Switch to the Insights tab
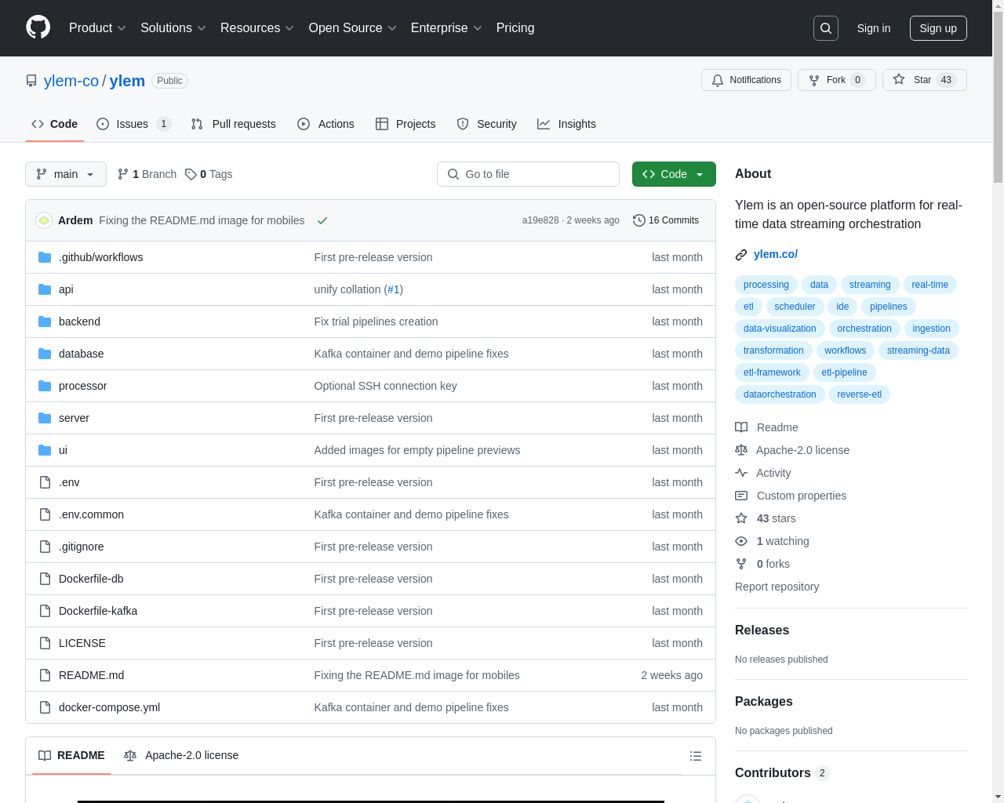Image resolution: width=1004 pixels, height=803 pixels. [x=566, y=124]
